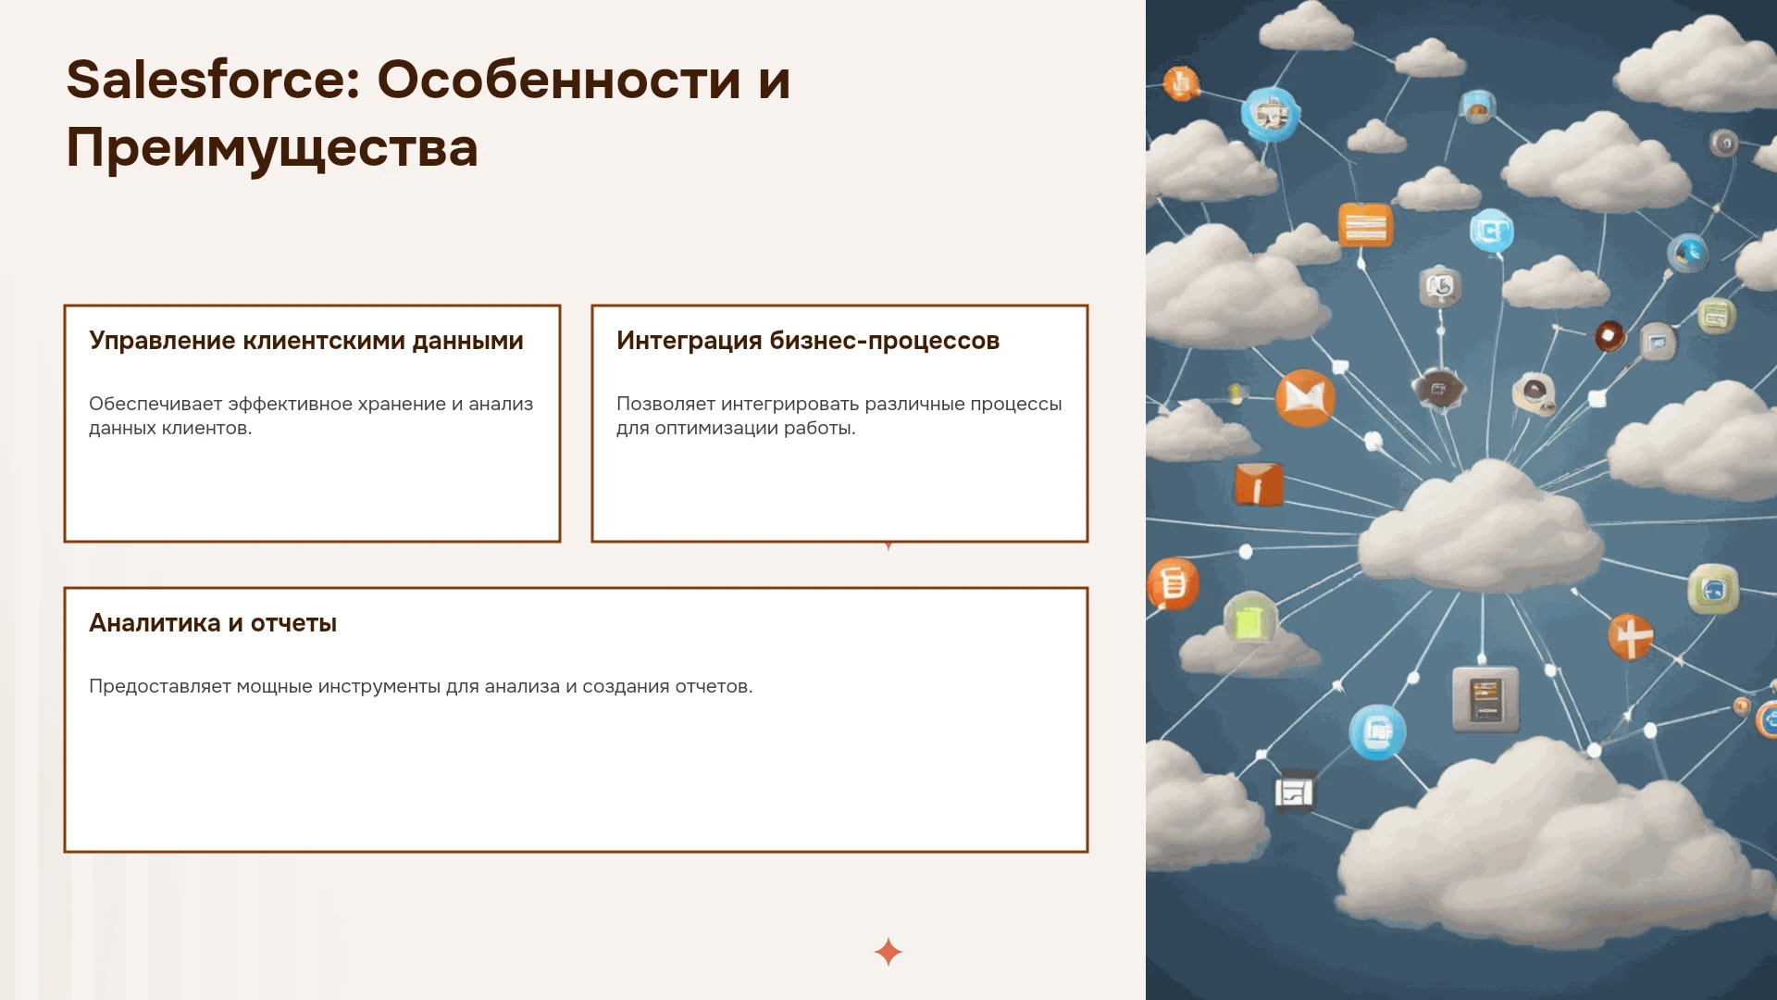Select text about эффективное хранение и анализ
The image size is (1777, 1000).
point(380,404)
